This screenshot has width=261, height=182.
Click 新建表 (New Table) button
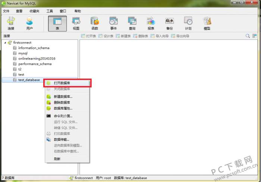pos(123,36)
